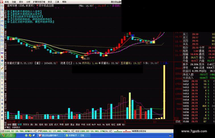215x138 pixels.
Task: Select the 日 daily period button
Action: 2,100
